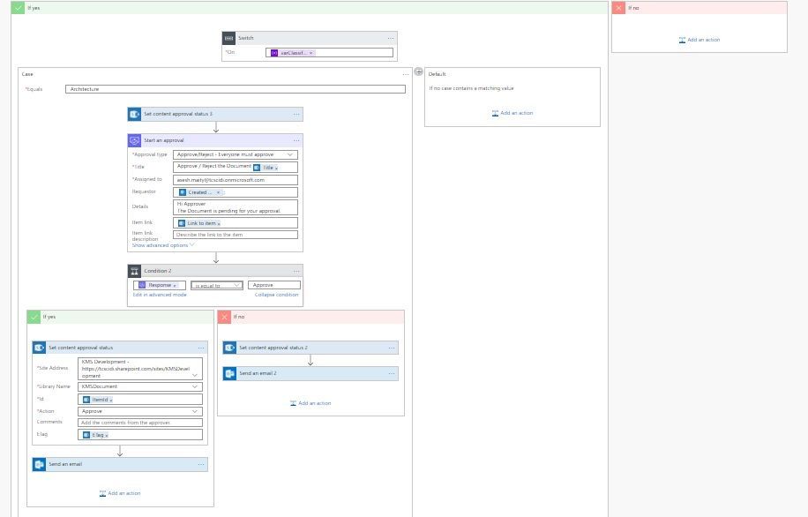The height and width of the screenshot is (517, 808).
Task: Click the Start an approval card title
Action: point(164,140)
